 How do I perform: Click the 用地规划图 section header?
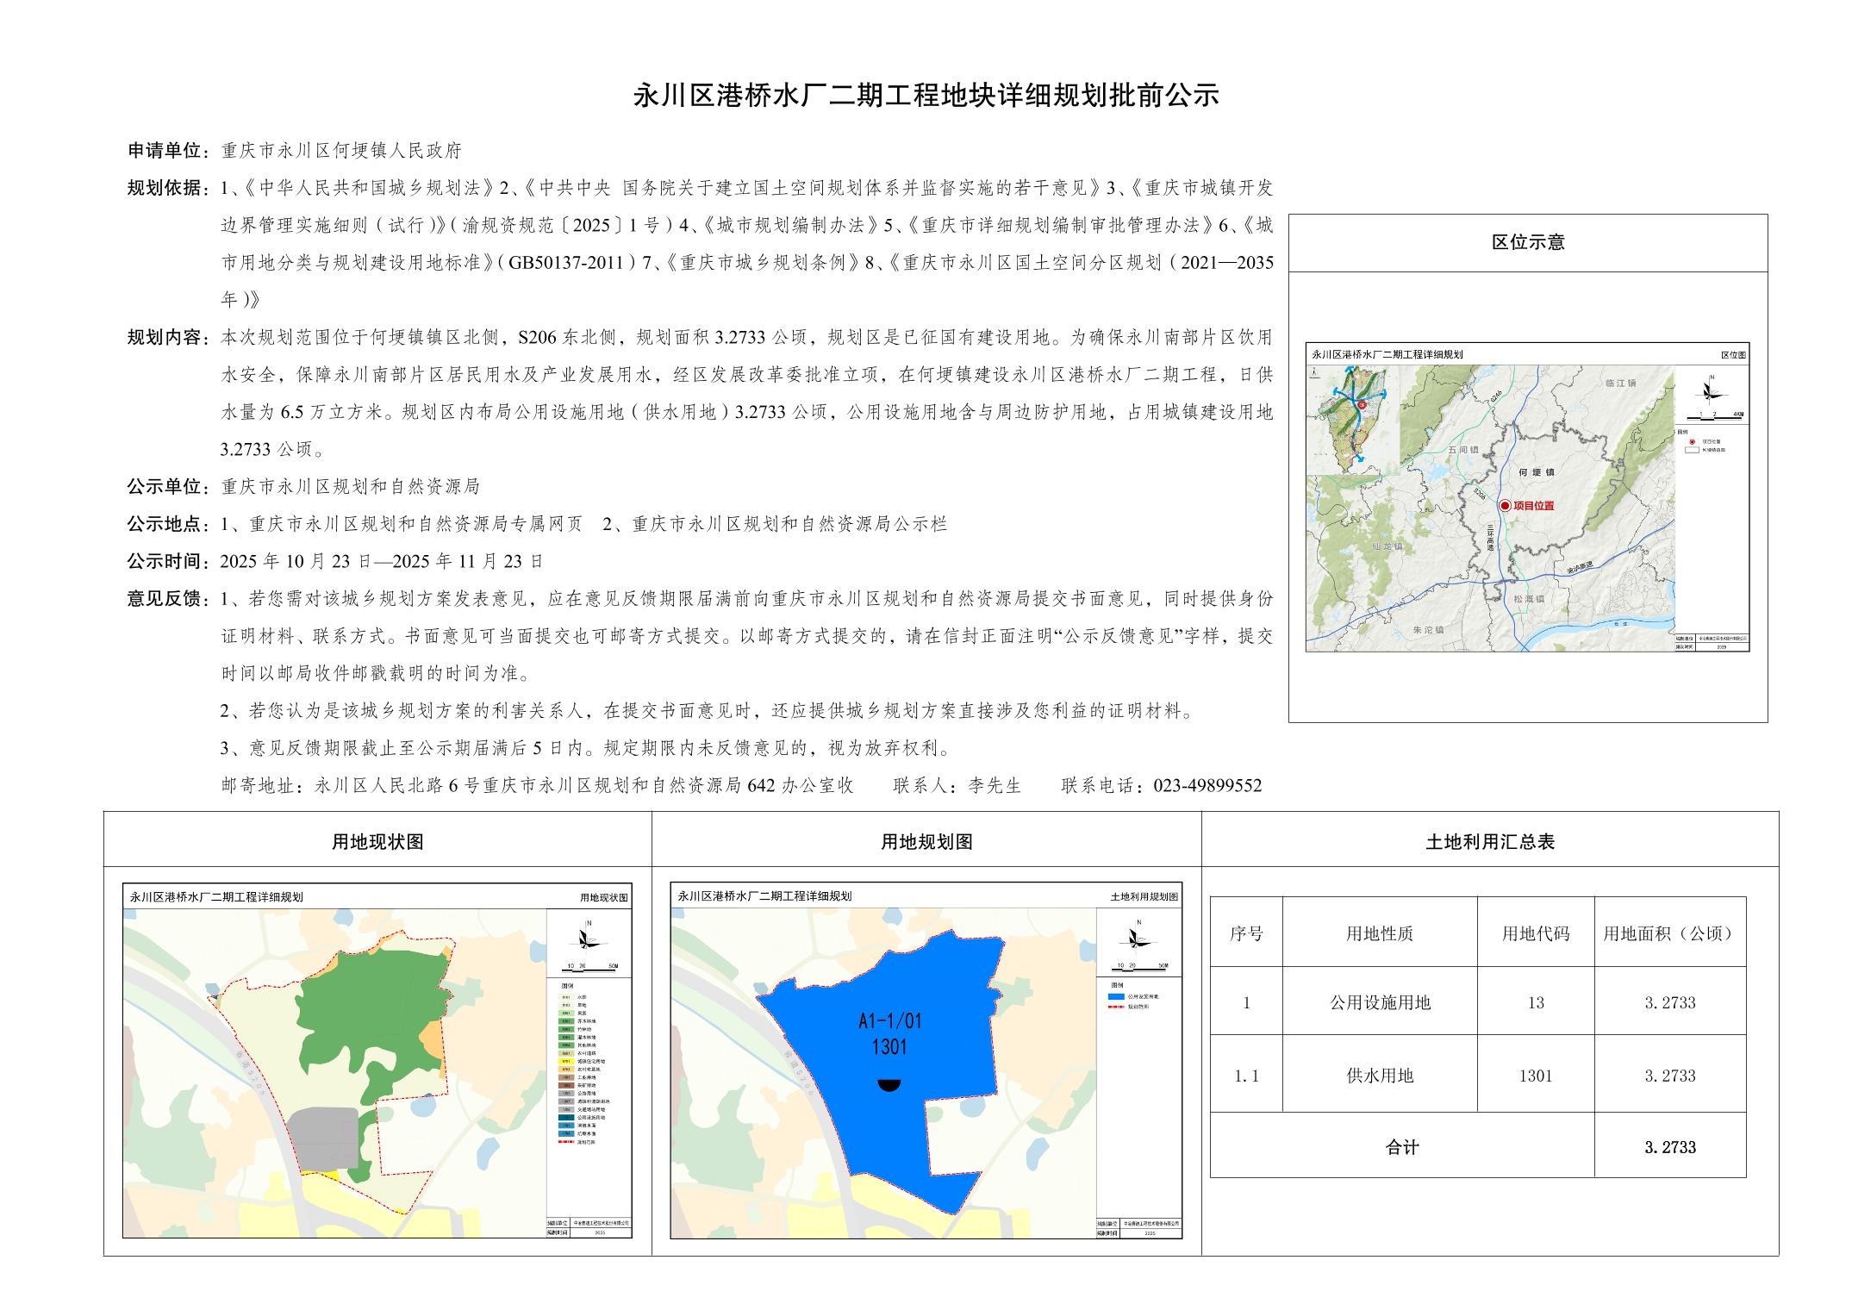coord(926,842)
